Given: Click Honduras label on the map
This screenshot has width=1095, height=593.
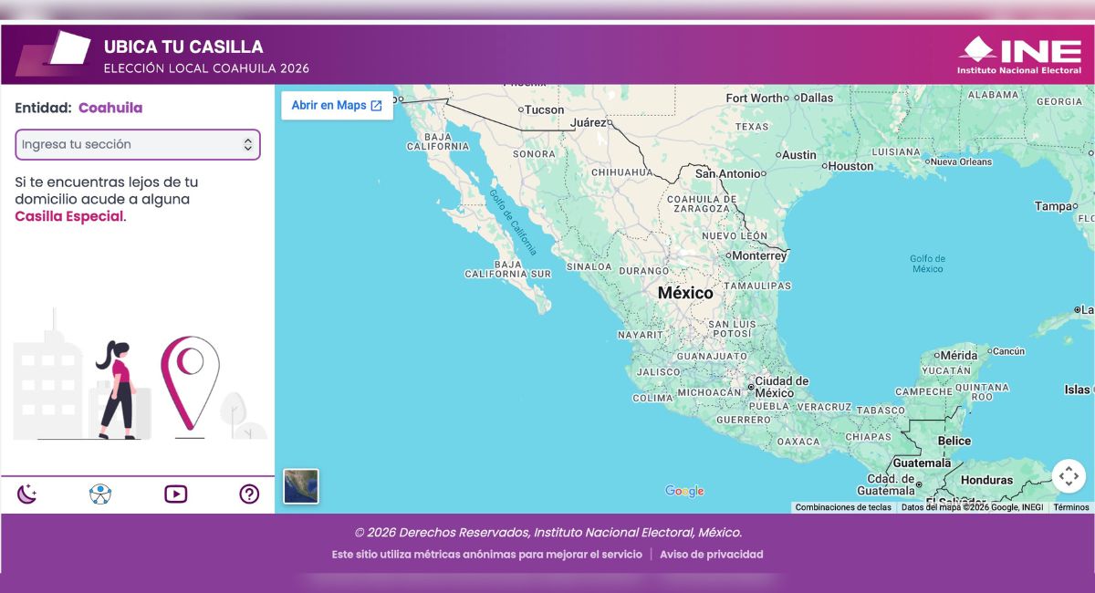Looking at the screenshot, I should tap(986, 480).
